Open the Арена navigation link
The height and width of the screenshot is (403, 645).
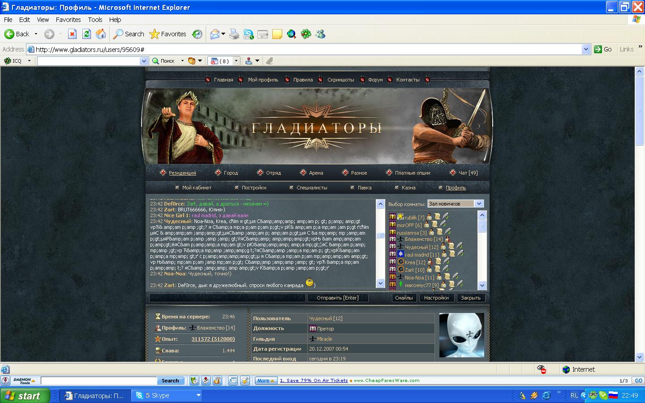point(316,173)
